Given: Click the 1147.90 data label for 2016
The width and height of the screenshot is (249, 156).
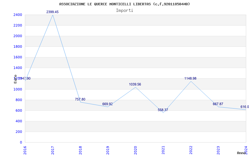Looking at the screenshot, I should 24,79.
